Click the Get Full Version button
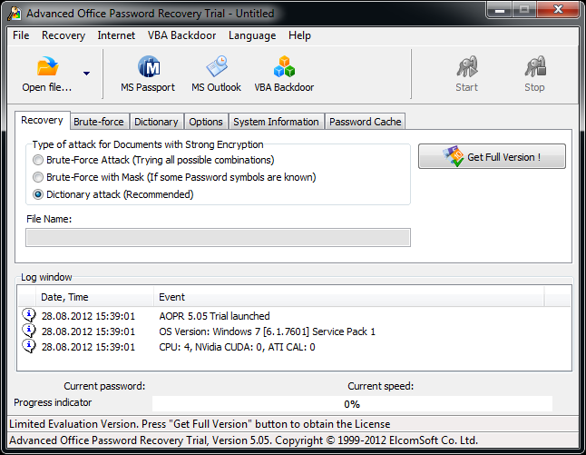The image size is (586, 455). [492, 156]
